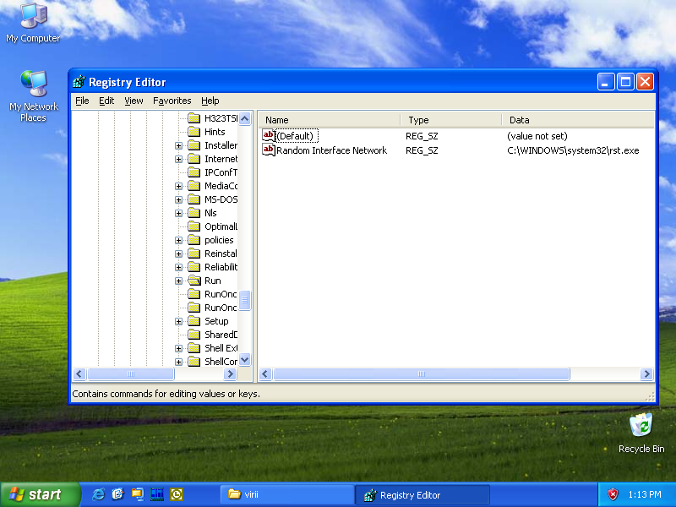This screenshot has width=676, height=507.
Task: Expand the Setup key node
Action: tap(178, 321)
